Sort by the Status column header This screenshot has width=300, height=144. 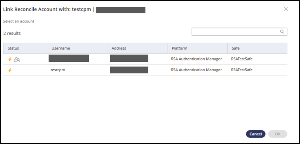click(13, 48)
